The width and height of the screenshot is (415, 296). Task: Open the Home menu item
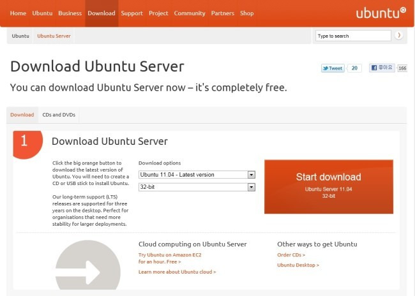18,13
